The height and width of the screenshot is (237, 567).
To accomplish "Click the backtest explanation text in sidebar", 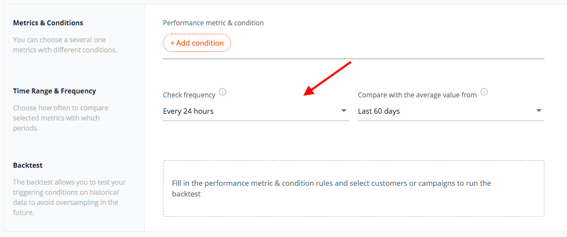I will tap(69, 197).
